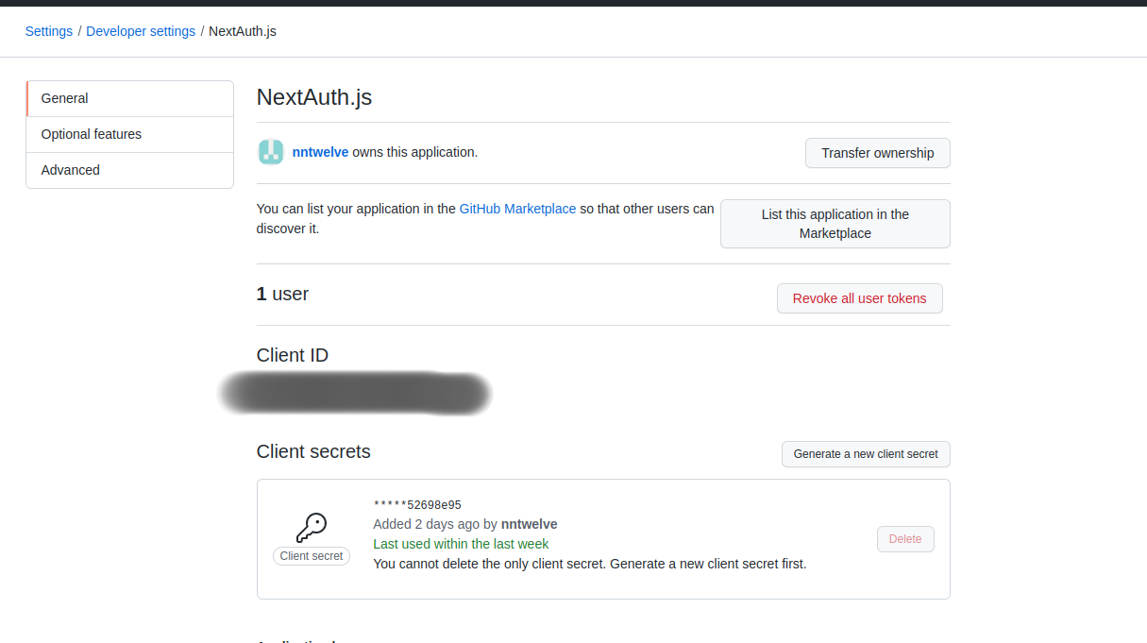Click the Client secret key icon
The height and width of the screenshot is (643, 1147).
pyautogui.click(x=312, y=527)
